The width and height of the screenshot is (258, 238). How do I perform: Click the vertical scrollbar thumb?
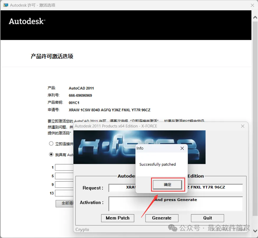click(x=255, y=118)
